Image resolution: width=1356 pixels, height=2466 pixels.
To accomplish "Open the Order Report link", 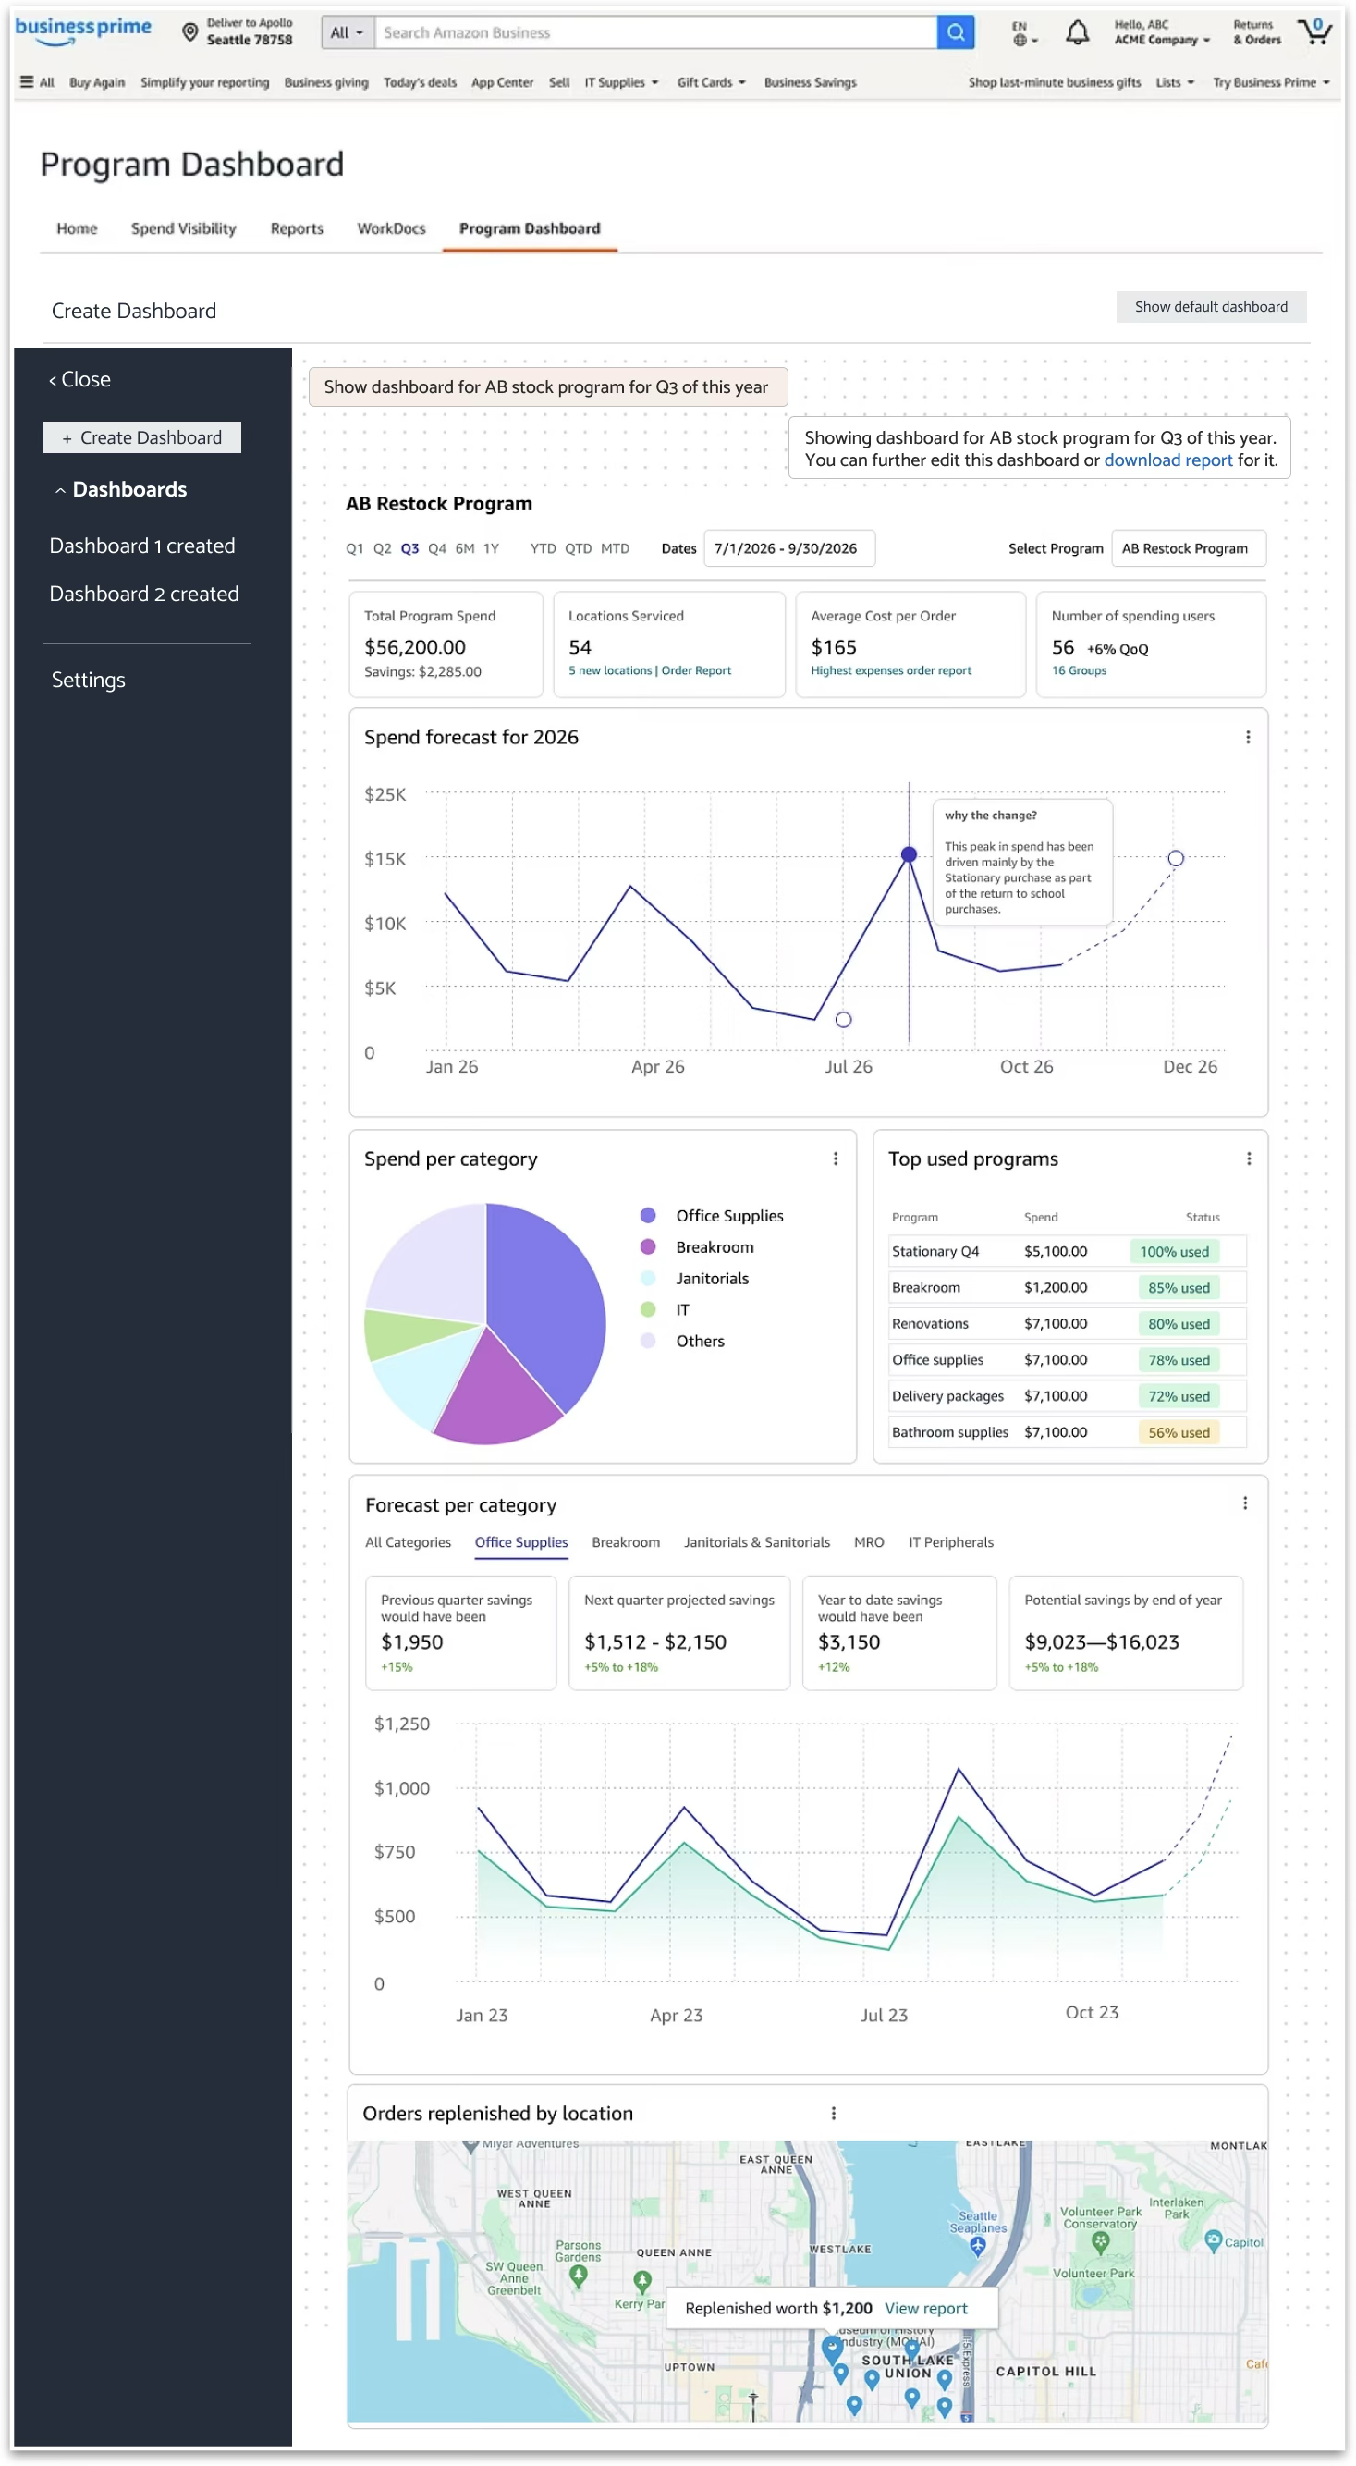I will pos(696,670).
